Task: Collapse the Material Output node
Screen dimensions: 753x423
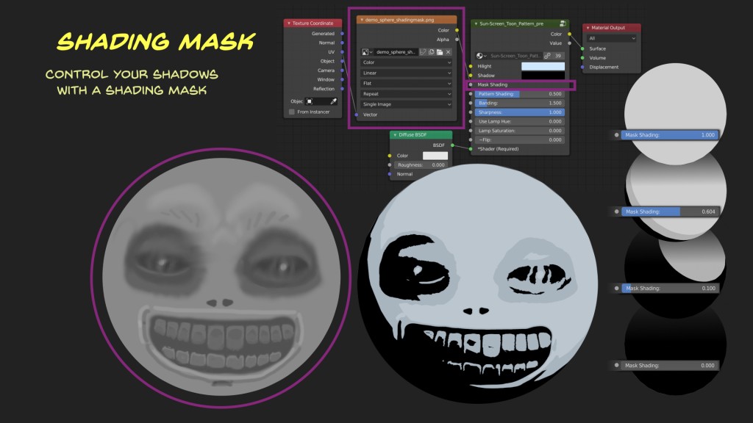Action: 587,28
